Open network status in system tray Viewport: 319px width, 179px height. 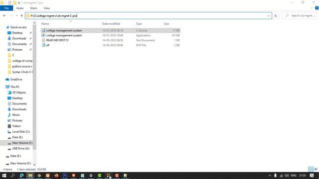281,176
